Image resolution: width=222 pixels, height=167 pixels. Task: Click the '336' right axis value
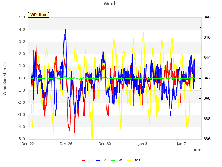[207, 139]
